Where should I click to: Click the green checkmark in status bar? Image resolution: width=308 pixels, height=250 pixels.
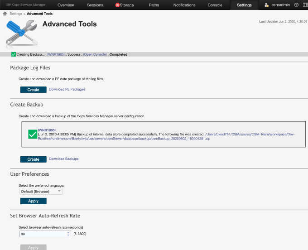(x=14, y=54)
